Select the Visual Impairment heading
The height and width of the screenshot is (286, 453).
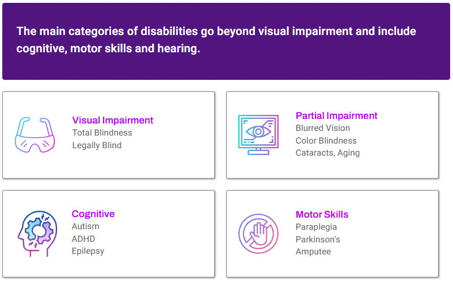point(113,120)
